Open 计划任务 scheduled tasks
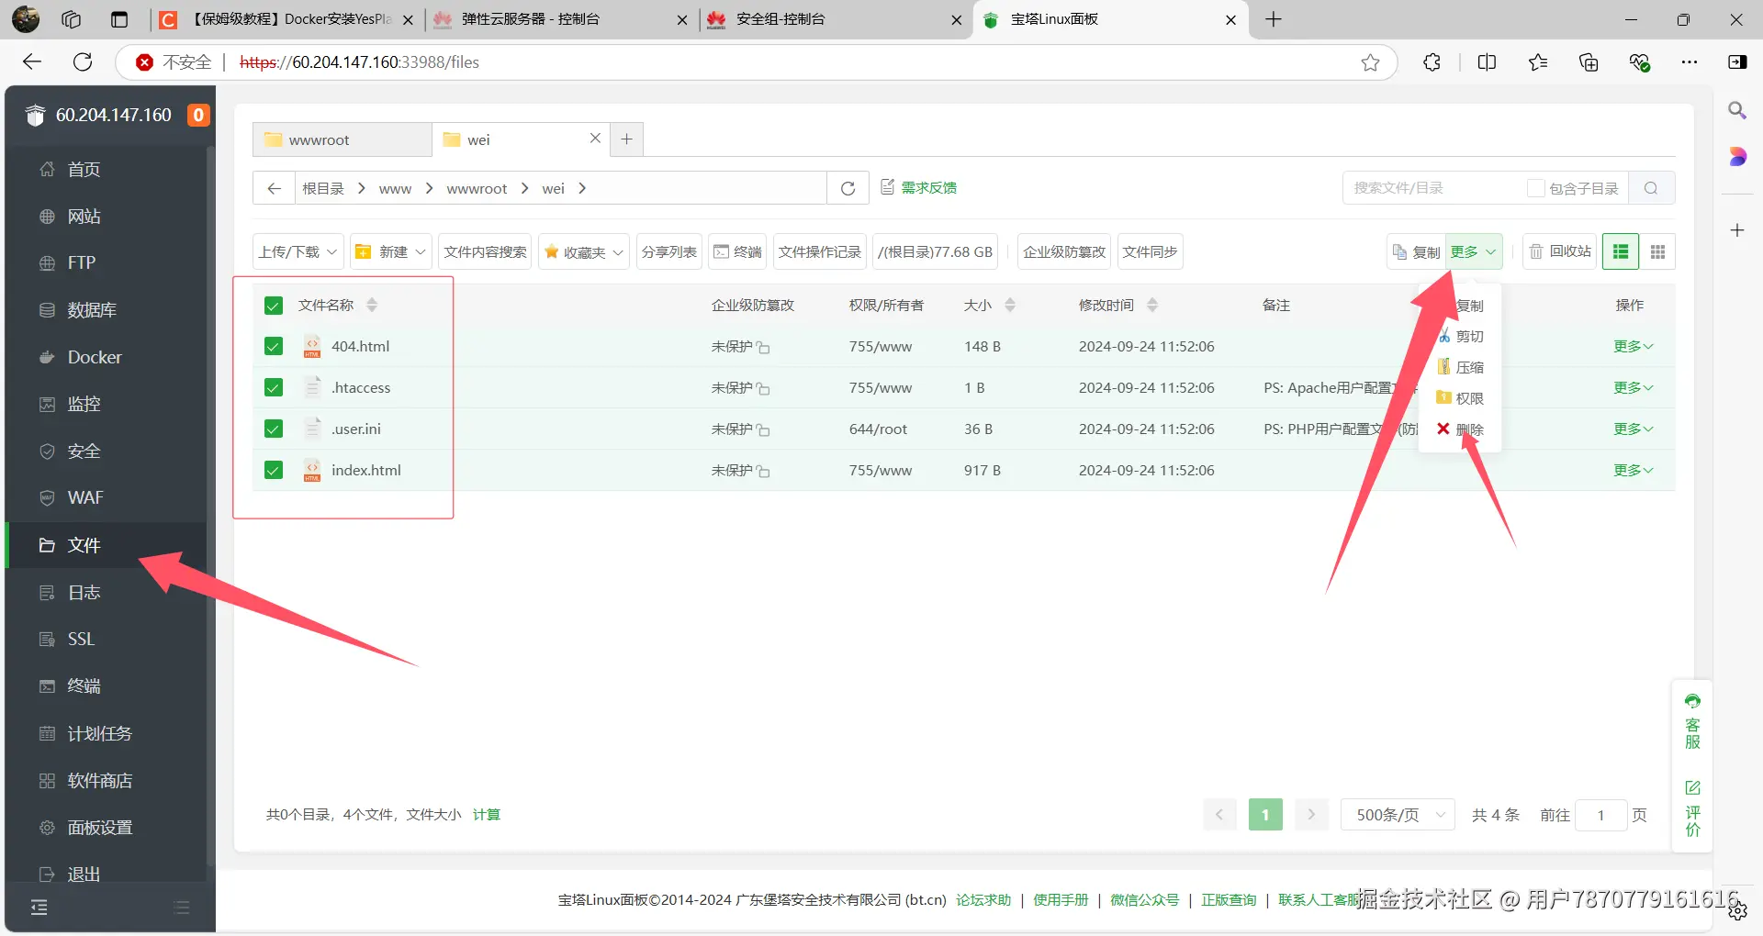 pos(99,733)
